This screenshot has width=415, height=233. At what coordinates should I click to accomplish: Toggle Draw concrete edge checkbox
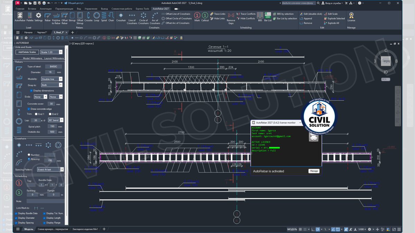pyautogui.click(x=29, y=109)
